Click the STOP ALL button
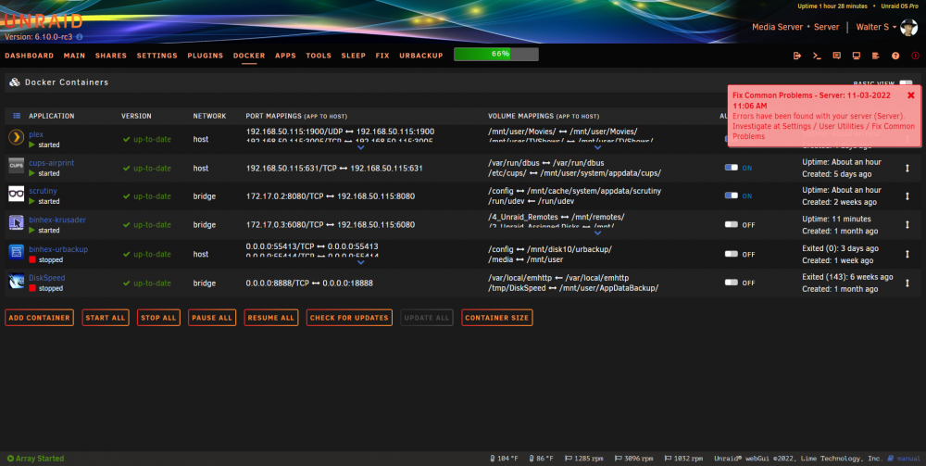 pyautogui.click(x=158, y=318)
